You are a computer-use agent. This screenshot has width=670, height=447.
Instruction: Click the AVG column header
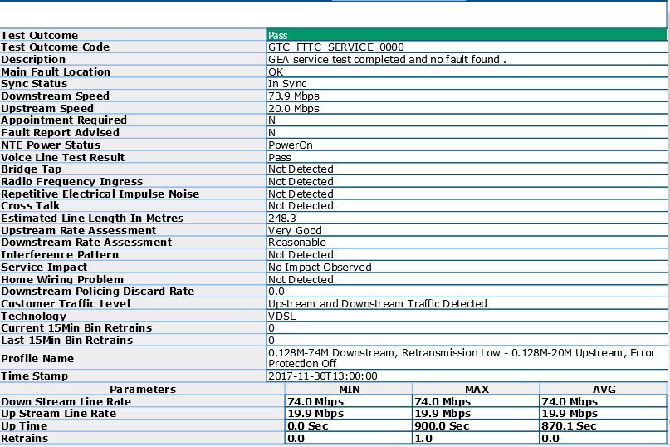coord(603,389)
